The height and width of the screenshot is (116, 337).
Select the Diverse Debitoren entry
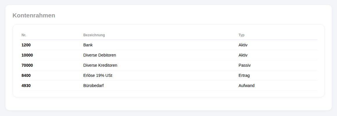[x=99, y=55]
